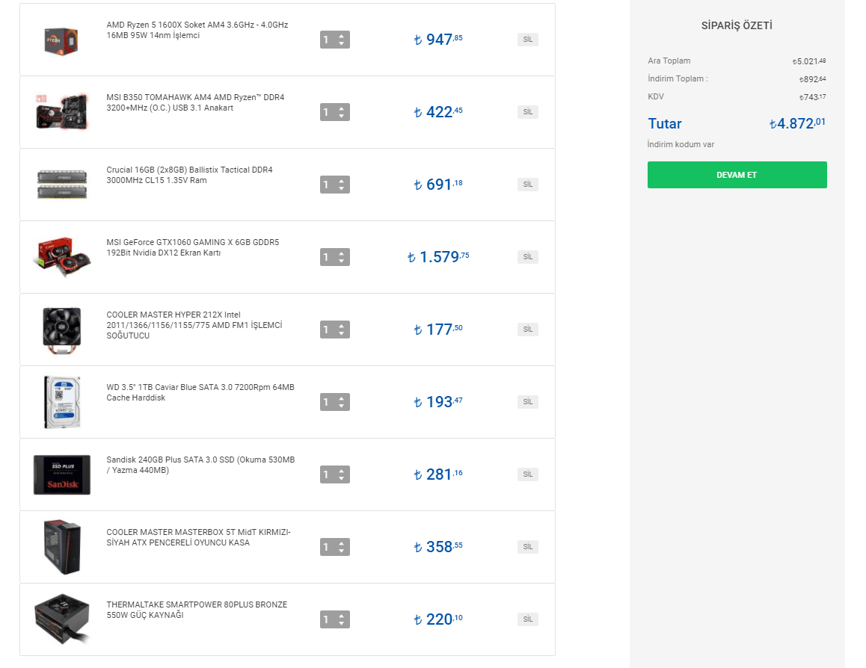The height and width of the screenshot is (668, 866).
Task: Click the MSI B350 Tomahawk motherboard image
Action: [x=61, y=112]
